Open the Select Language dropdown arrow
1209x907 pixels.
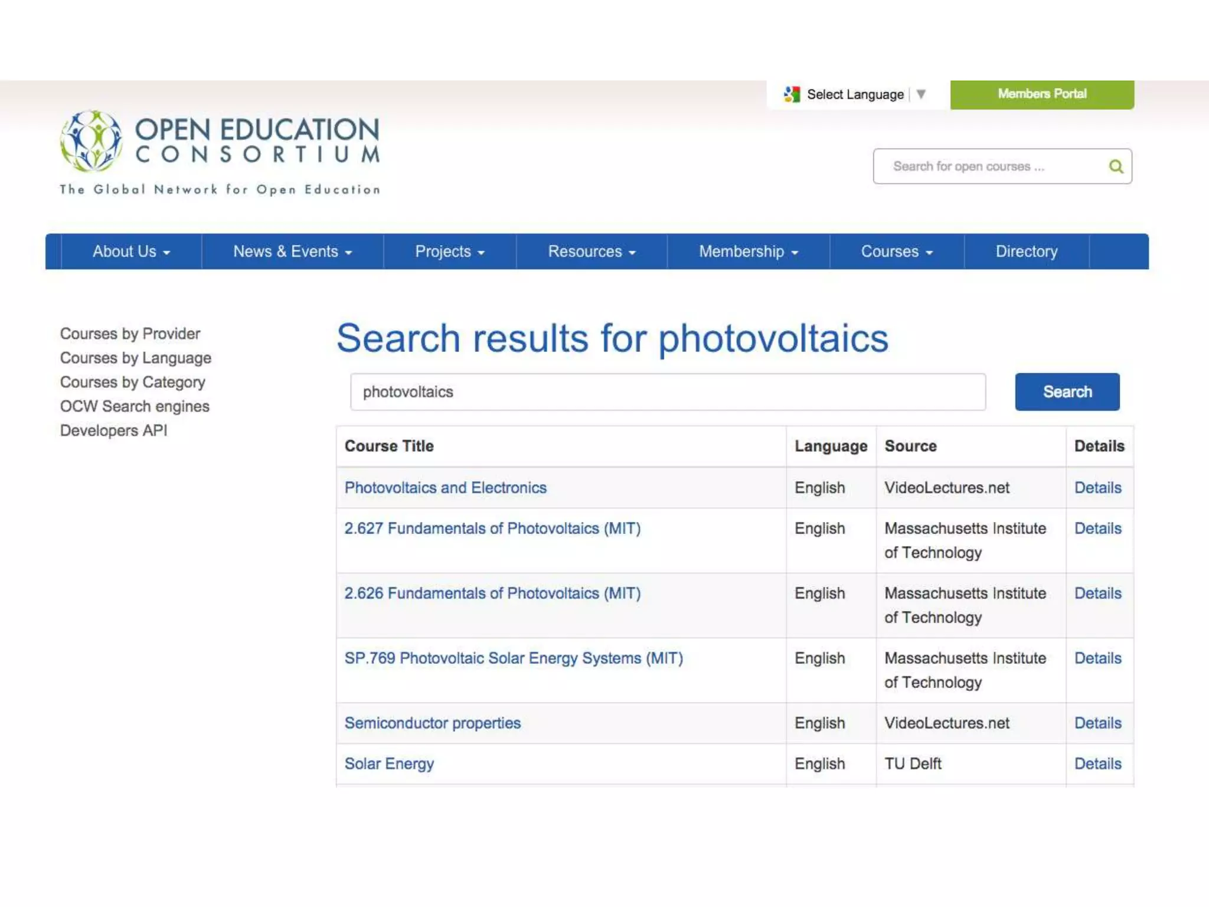921,94
